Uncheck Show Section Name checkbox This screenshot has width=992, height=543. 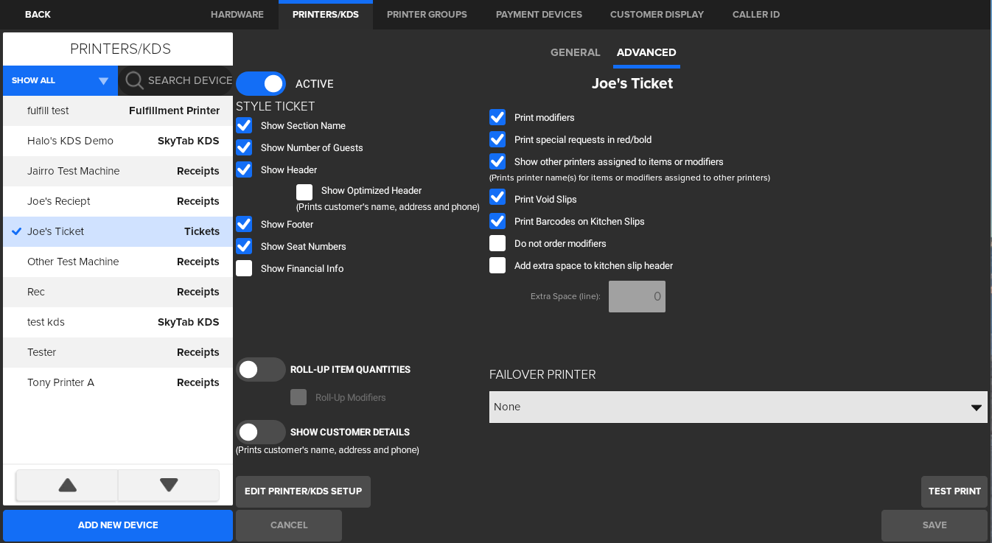[x=244, y=126]
